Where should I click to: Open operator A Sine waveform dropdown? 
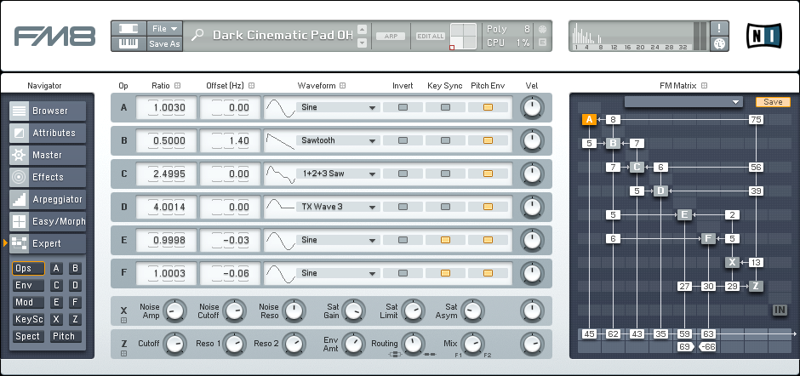[338, 107]
